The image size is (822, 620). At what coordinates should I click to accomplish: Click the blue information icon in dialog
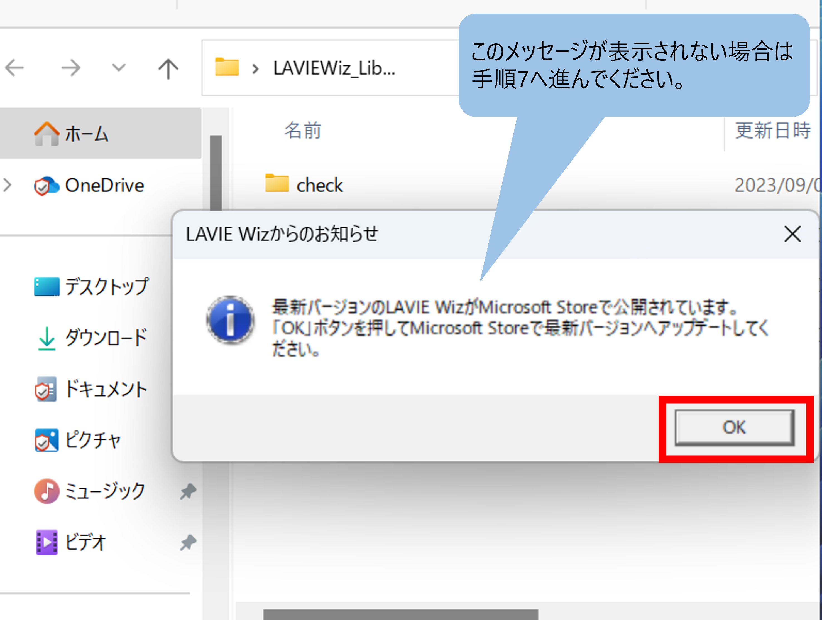[231, 320]
